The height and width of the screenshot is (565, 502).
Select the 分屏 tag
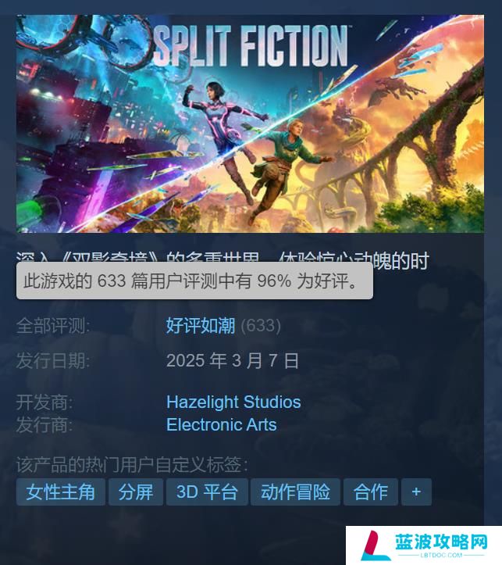pos(136,492)
